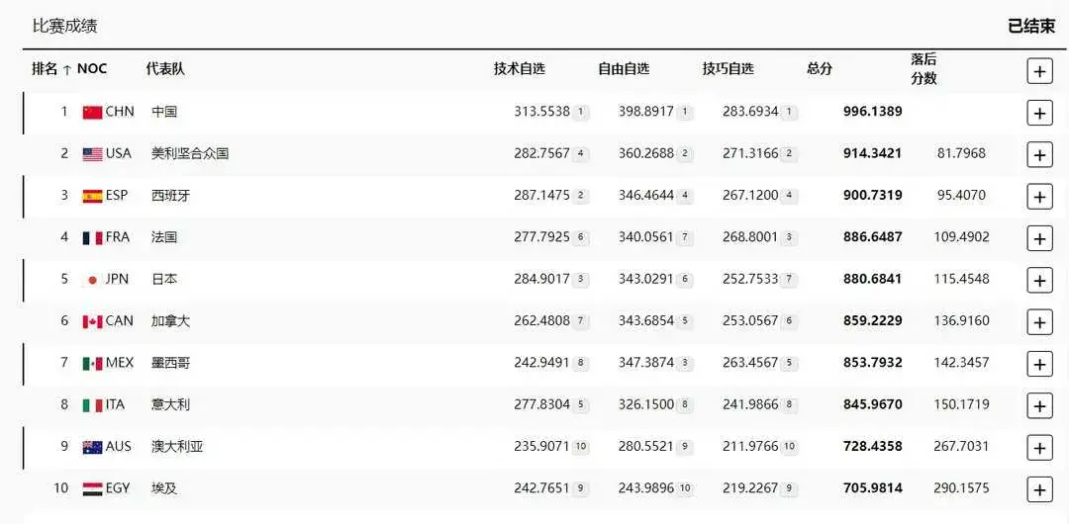Sort by 排名 column arrow
The height and width of the screenshot is (524, 1069).
[x=67, y=69]
